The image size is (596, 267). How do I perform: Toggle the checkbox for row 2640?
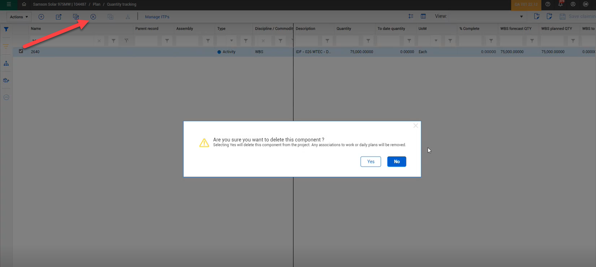tap(21, 51)
